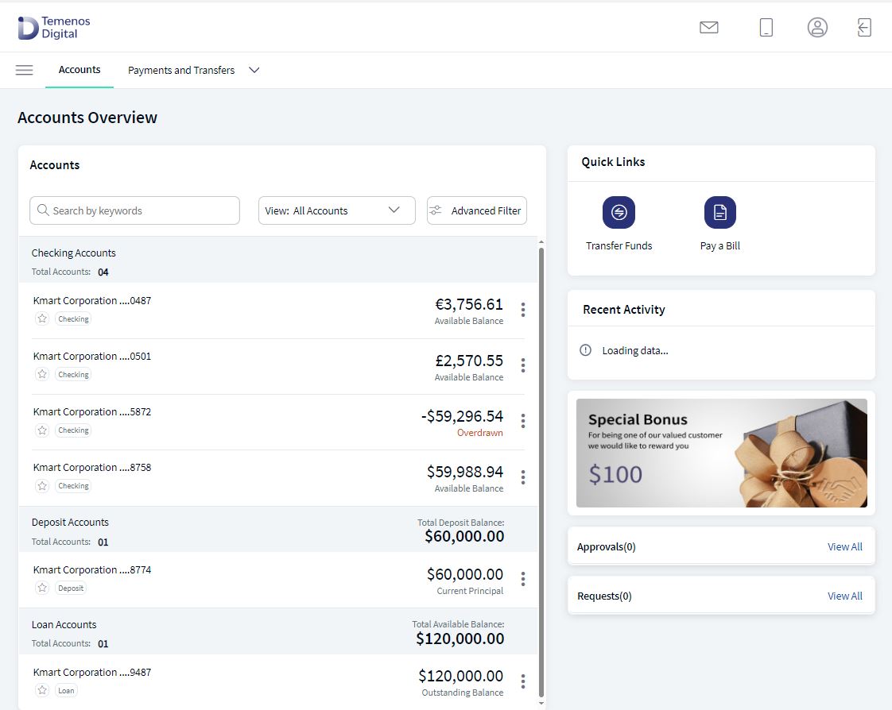Open the hamburger side menu

click(24, 70)
